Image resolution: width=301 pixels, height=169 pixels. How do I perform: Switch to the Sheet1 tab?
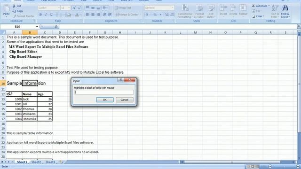pos(22,162)
